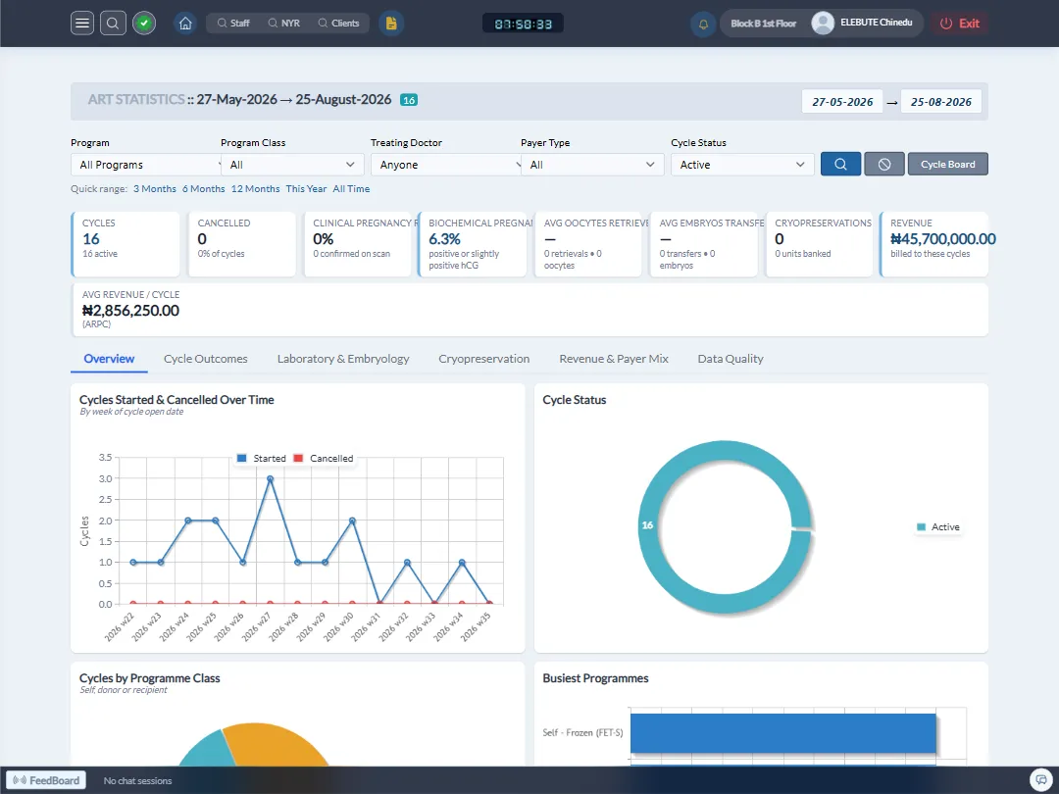This screenshot has width=1059, height=794.
Task: Search NYR in the top bar
Action: click(283, 23)
